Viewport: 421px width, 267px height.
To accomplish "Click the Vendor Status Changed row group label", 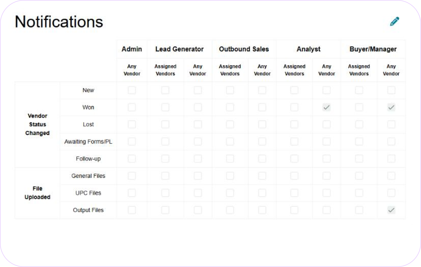I will tap(37, 124).
